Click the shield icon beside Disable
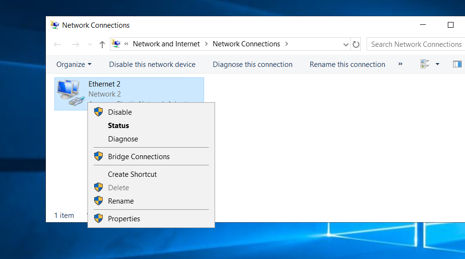Viewport: 465px width, 259px height. point(98,112)
